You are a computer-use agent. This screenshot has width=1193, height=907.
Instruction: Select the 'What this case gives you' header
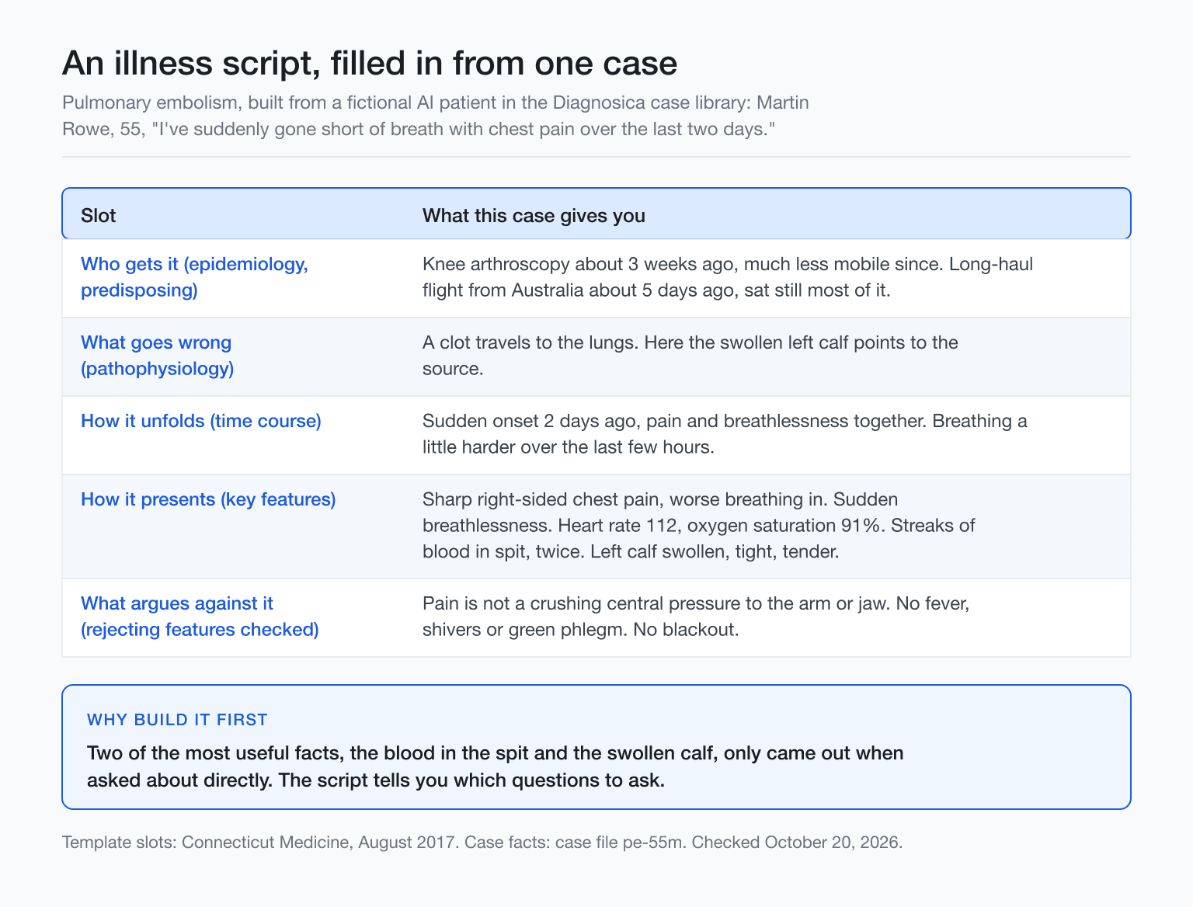point(534,215)
